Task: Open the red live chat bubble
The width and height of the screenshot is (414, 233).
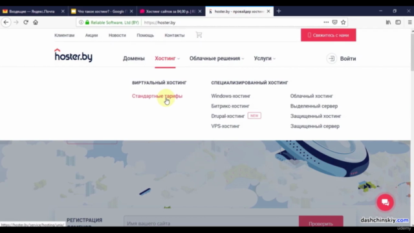Action: (386, 203)
